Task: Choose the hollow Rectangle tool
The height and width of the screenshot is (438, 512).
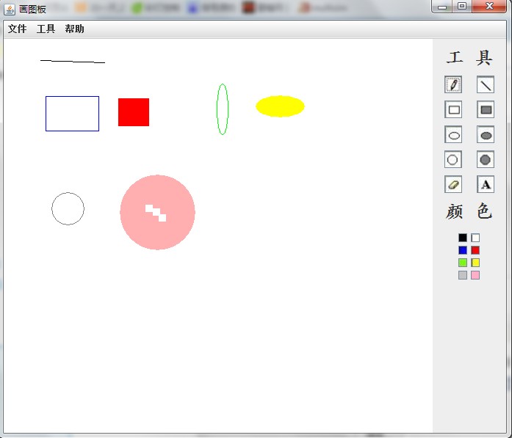Action: pyautogui.click(x=453, y=109)
